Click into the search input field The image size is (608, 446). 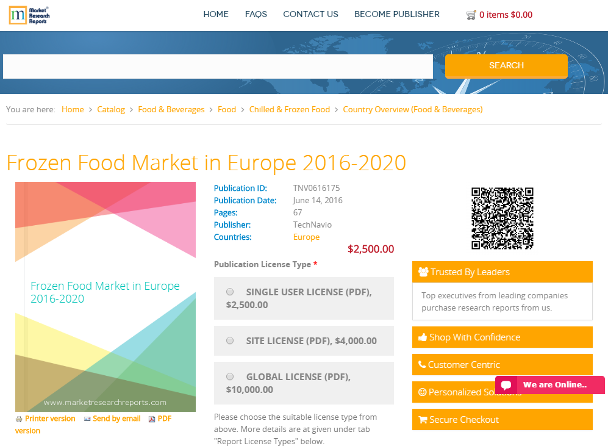tap(218, 67)
